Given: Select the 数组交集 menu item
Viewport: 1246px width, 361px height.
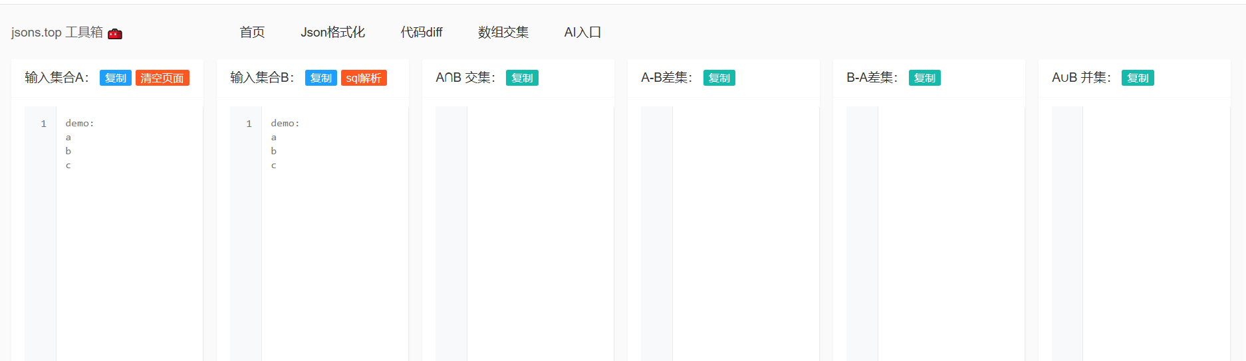Looking at the screenshot, I should (503, 32).
